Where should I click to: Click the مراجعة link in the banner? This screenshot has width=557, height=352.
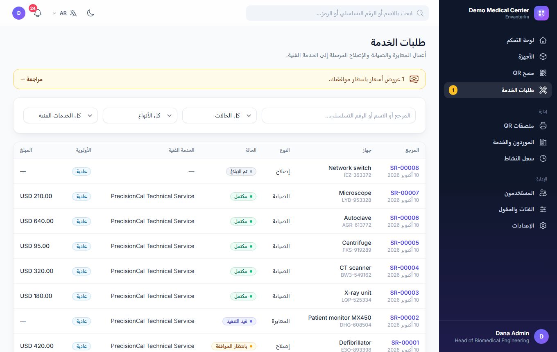(32, 79)
